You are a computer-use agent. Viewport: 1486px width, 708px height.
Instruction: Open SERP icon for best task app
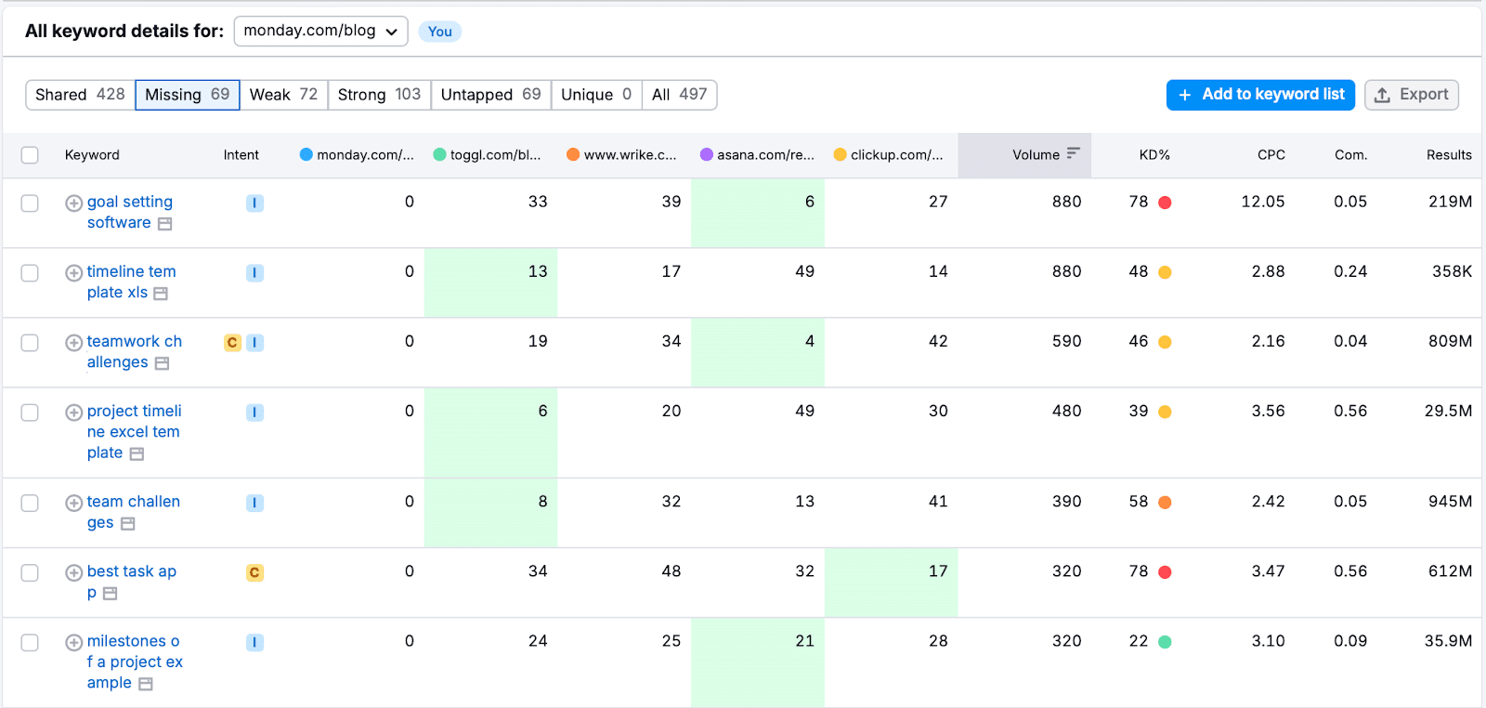(110, 594)
